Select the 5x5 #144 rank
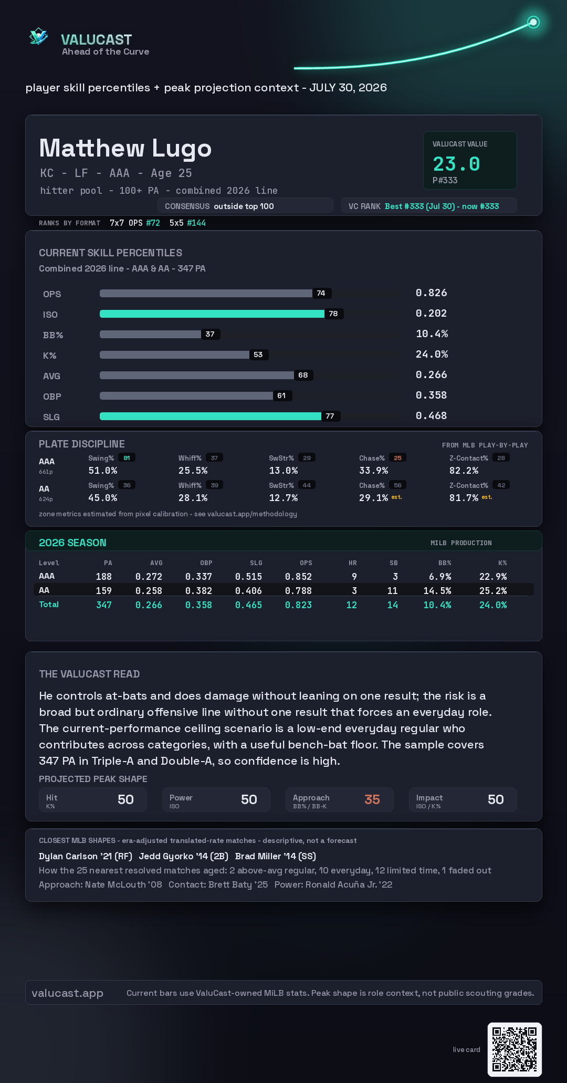The height and width of the screenshot is (1083, 567). [187, 223]
